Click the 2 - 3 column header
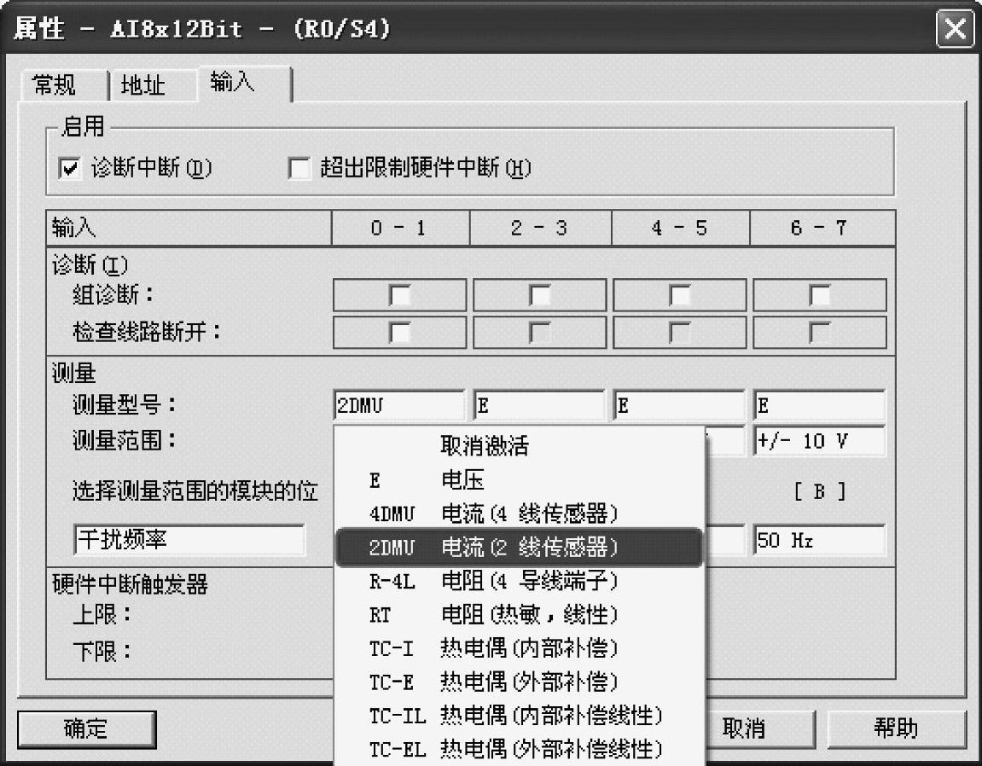This screenshot has height=766, width=982. pyautogui.click(x=540, y=228)
